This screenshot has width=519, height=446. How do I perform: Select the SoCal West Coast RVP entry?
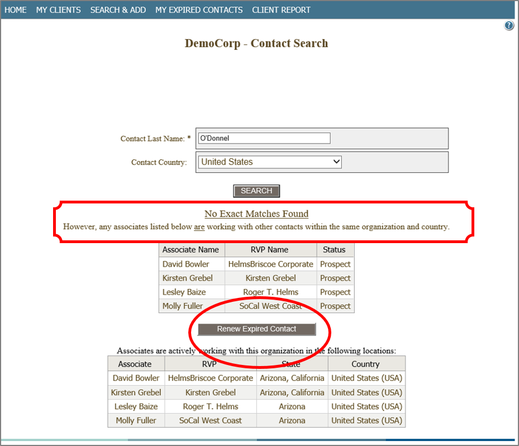pos(271,306)
